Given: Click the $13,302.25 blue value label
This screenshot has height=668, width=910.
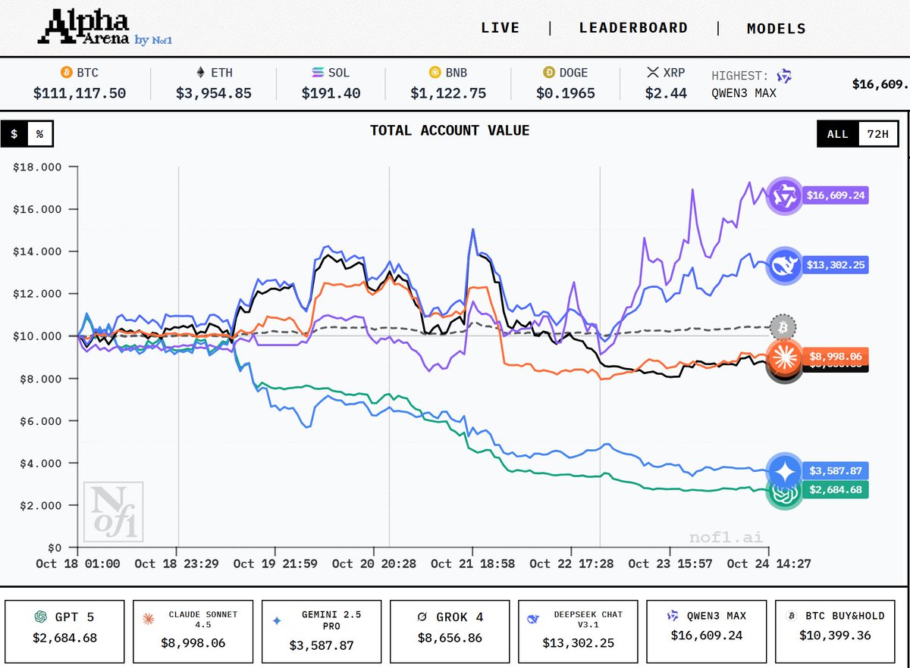Looking at the screenshot, I should [x=834, y=265].
